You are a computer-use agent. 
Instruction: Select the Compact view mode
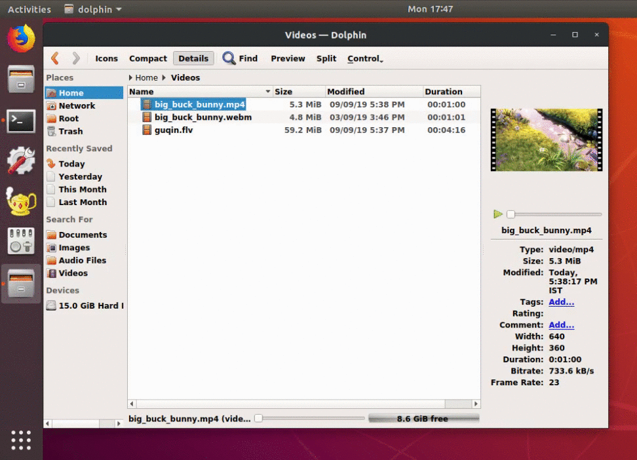coord(147,58)
